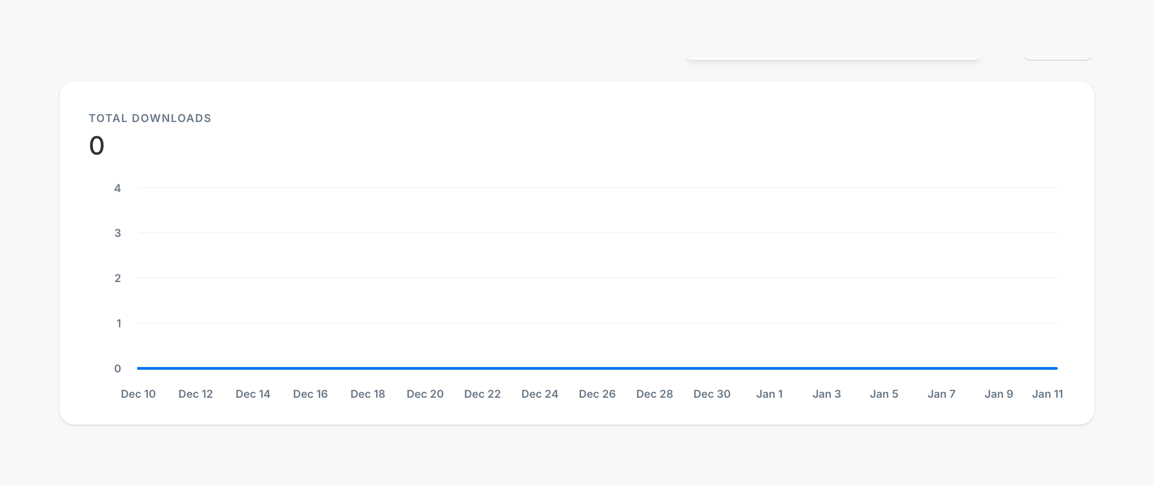1154x485 pixels.
Task: Select the Jan 11 end date label
Action: (1047, 394)
